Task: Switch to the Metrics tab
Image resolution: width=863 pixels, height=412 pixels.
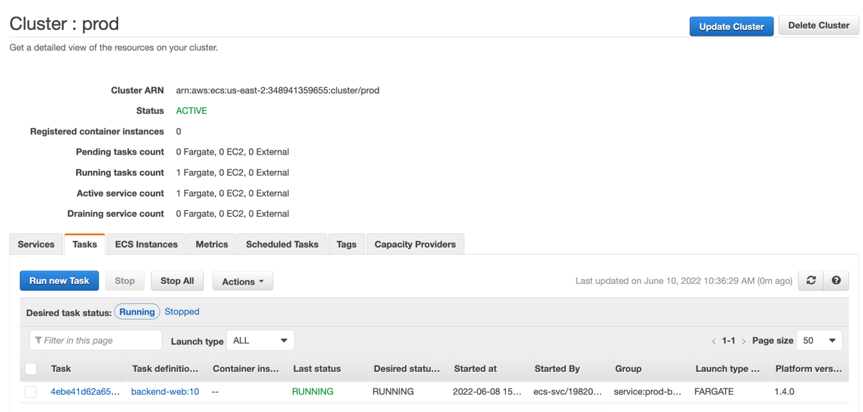Action: (x=212, y=245)
